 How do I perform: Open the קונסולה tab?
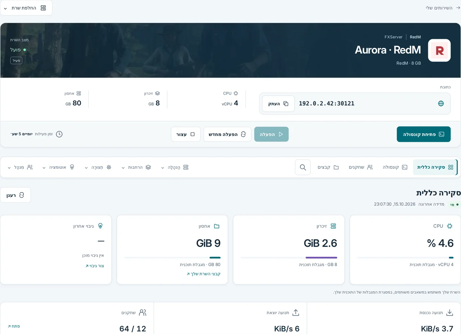pos(395,167)
